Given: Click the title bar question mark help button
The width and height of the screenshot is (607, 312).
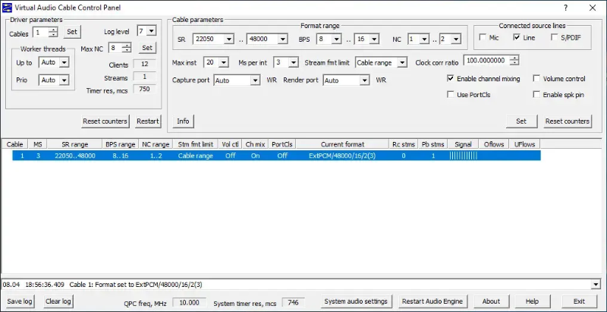Looking at the screenshot, I should click(565, 8).
